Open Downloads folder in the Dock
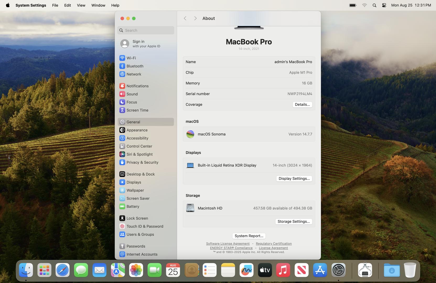Viewport: 436px width, 283px height. click(392, 270)
